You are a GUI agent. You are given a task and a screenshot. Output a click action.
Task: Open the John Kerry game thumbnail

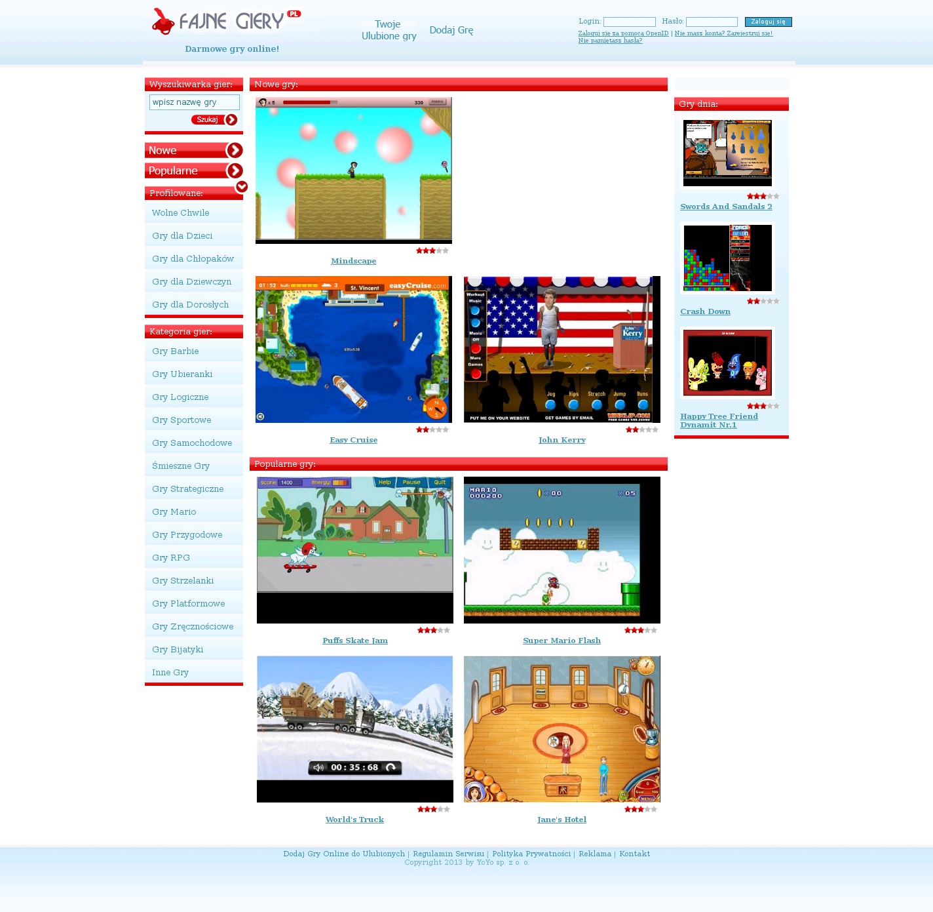pyautogui.click(x=562, y=349)
